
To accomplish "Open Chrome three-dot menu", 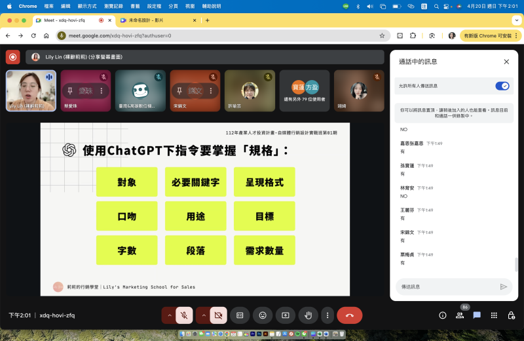I will (x=516, y=35).
